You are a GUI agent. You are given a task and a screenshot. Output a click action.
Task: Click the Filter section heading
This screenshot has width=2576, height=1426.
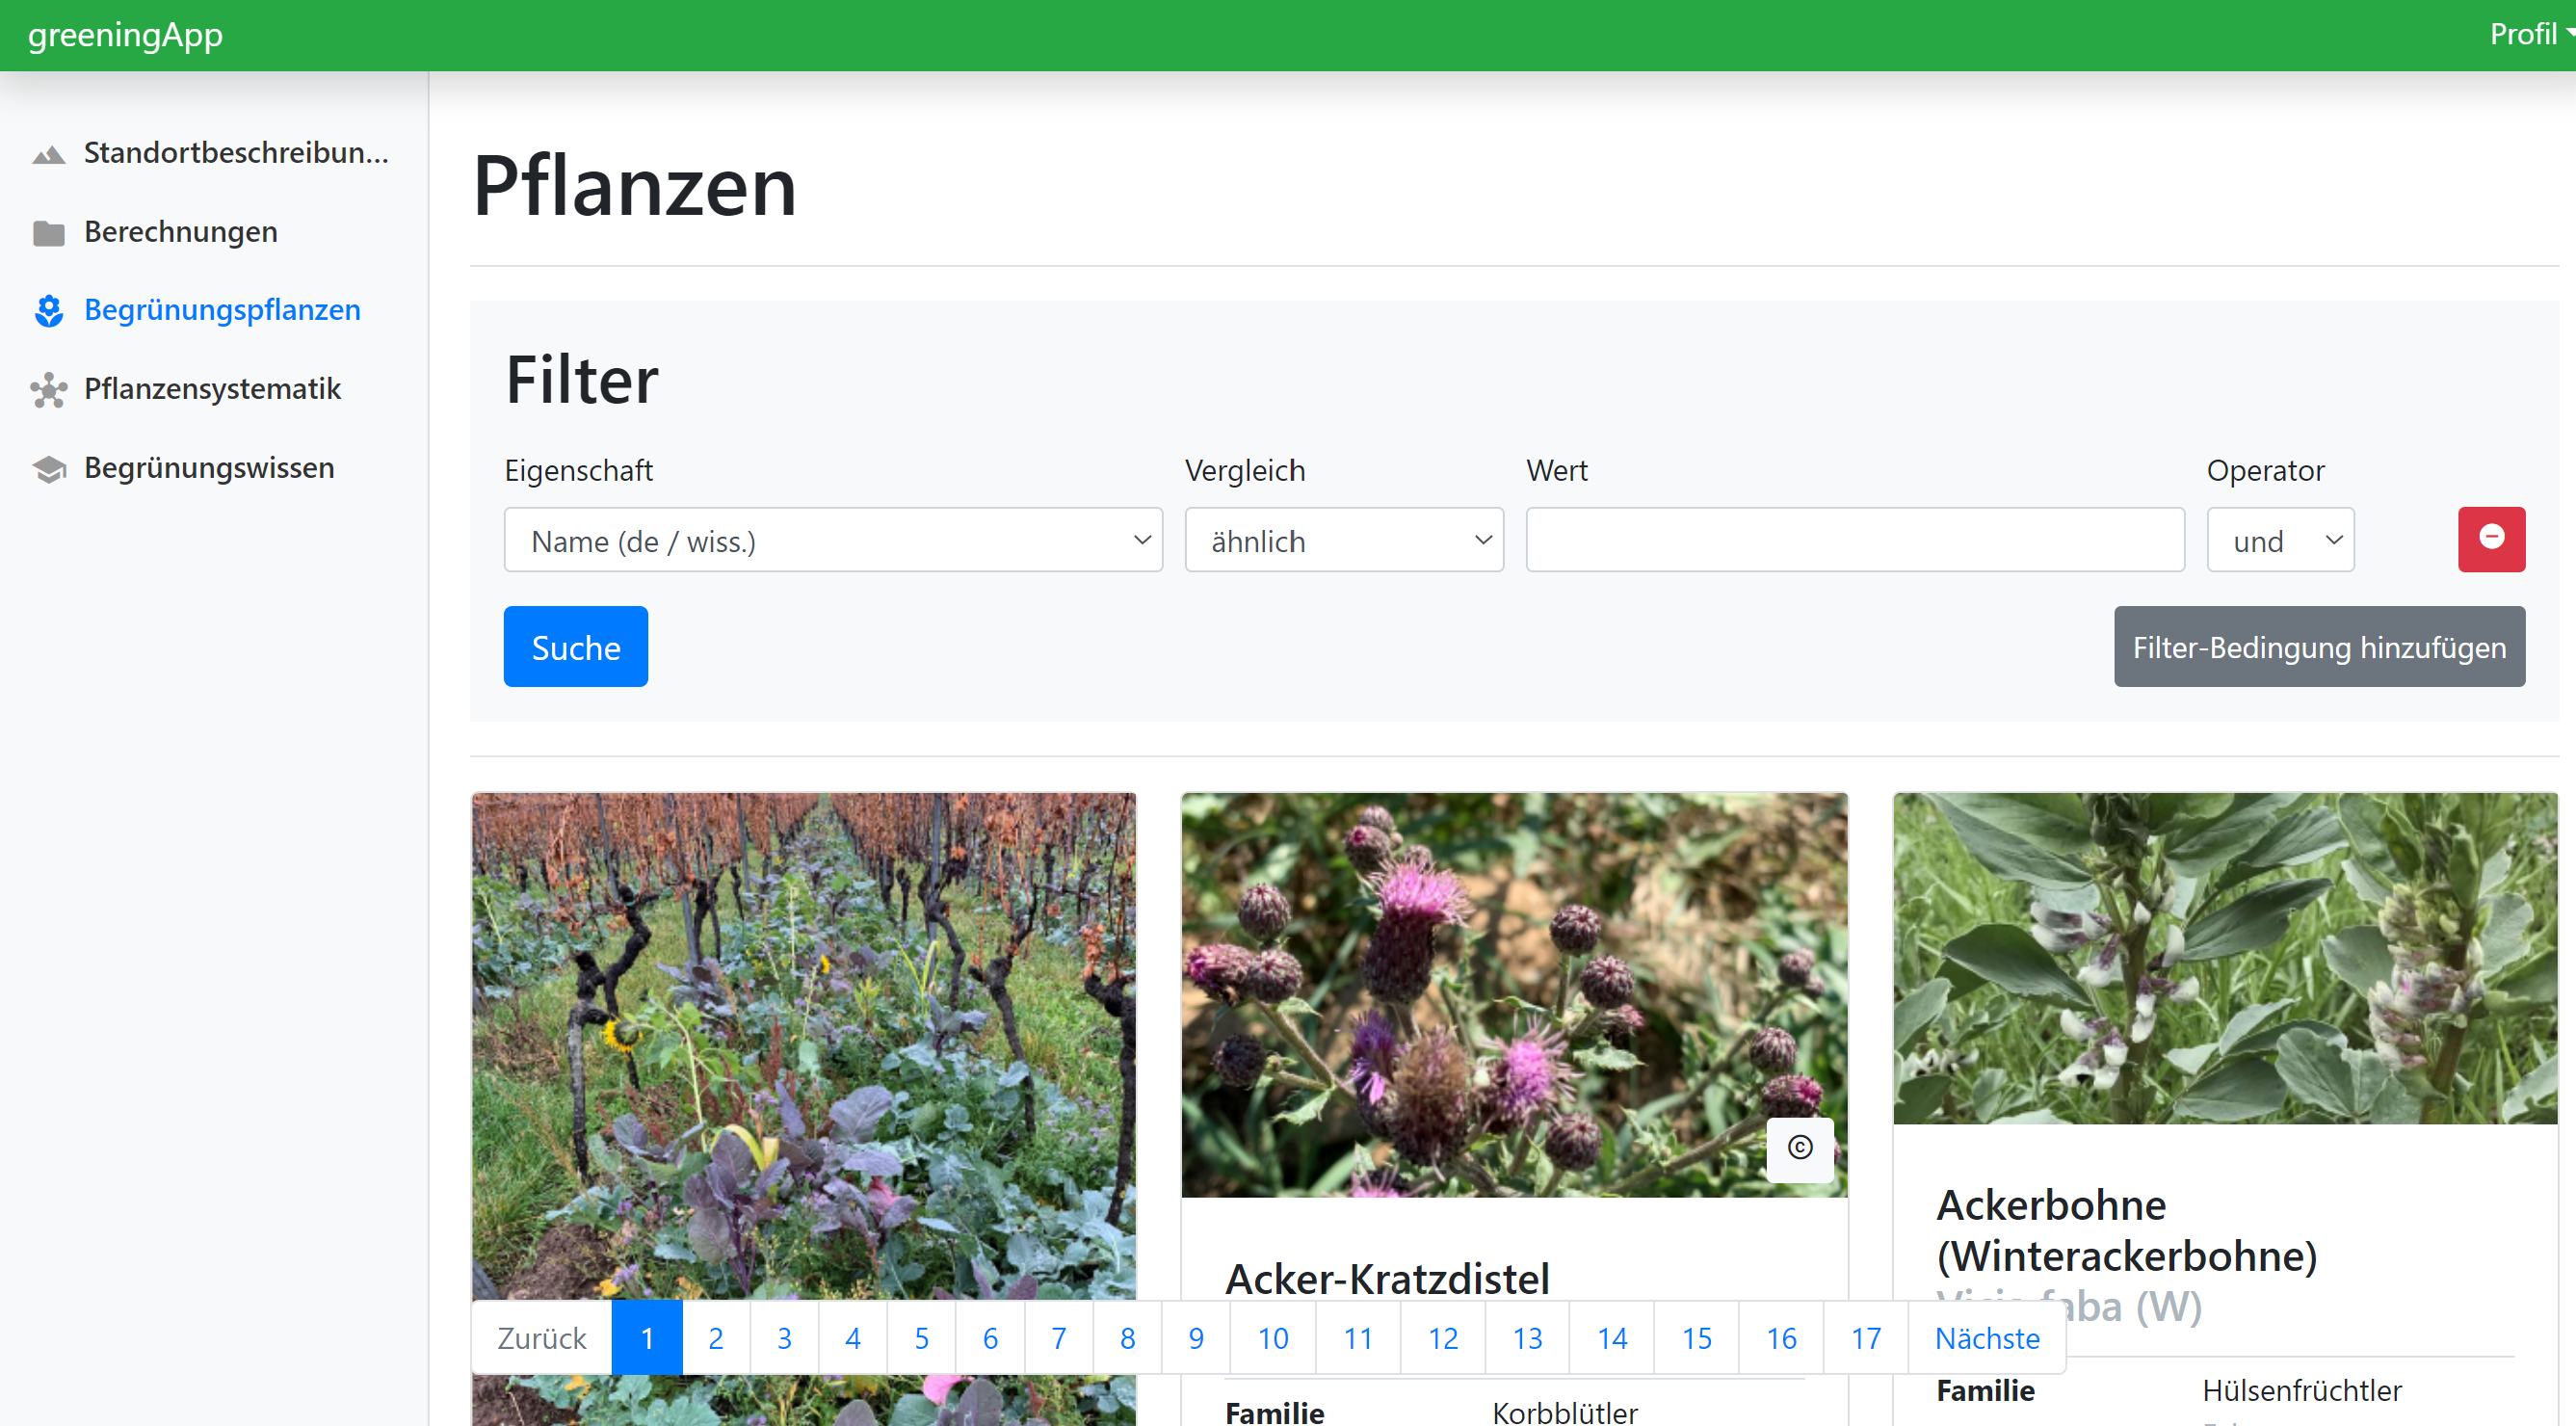click(x=582, y=380)
